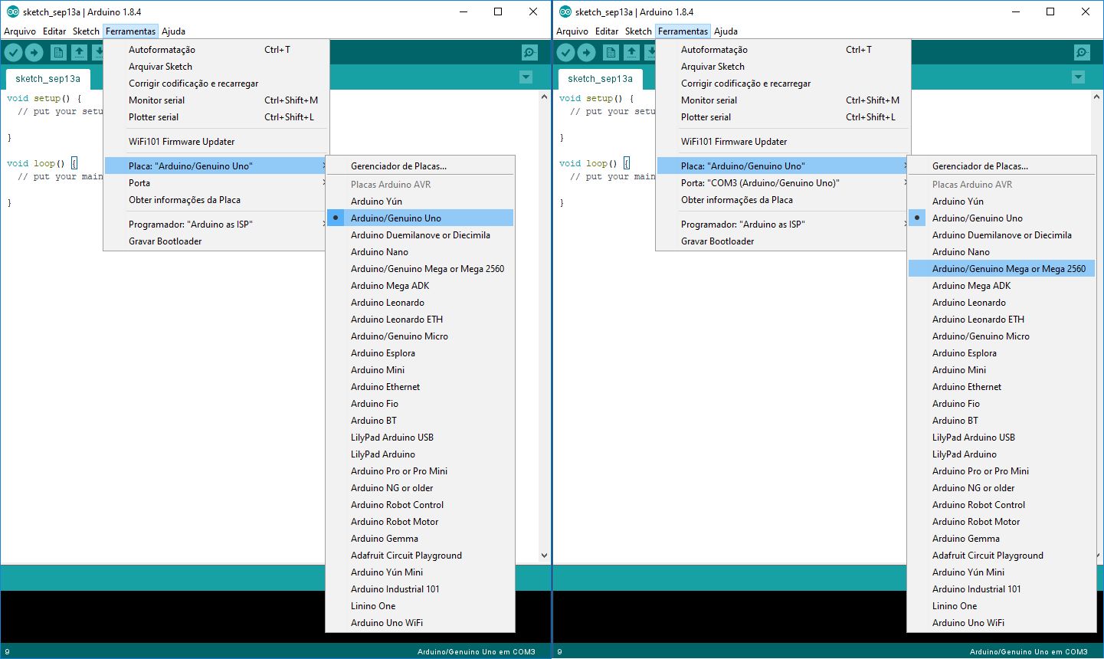Open Serial Monitor icon in left window
Viewport: 1104px width, 659px height.
(529, 52)
